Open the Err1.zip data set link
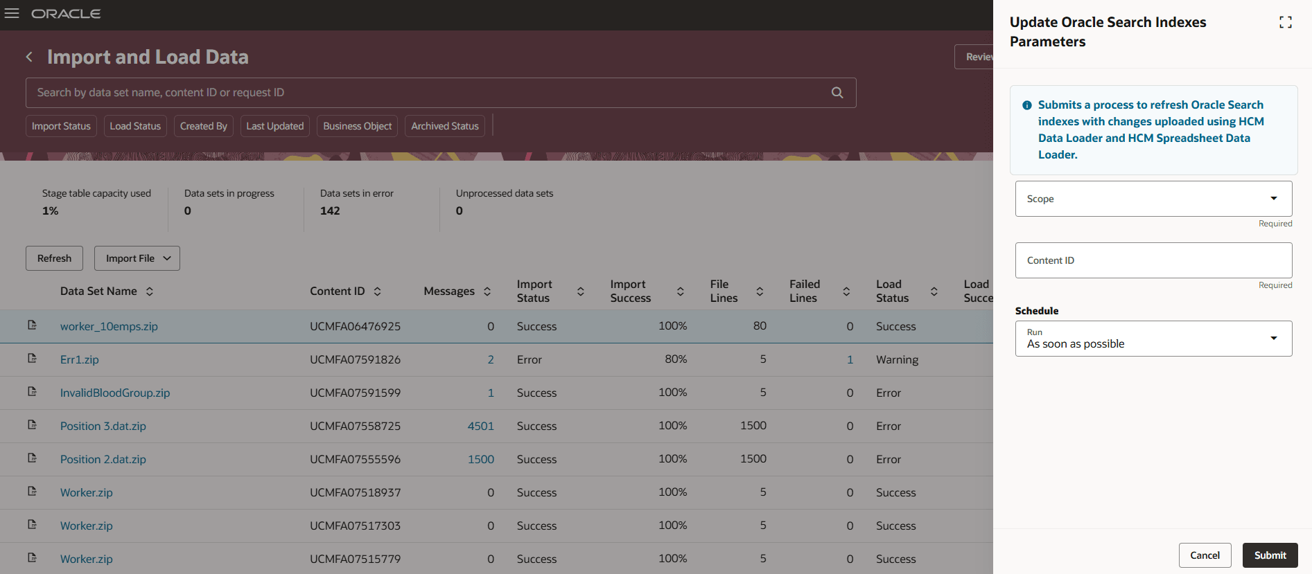Viewport: 1312px width, 574px height. (x=80, y=359)
